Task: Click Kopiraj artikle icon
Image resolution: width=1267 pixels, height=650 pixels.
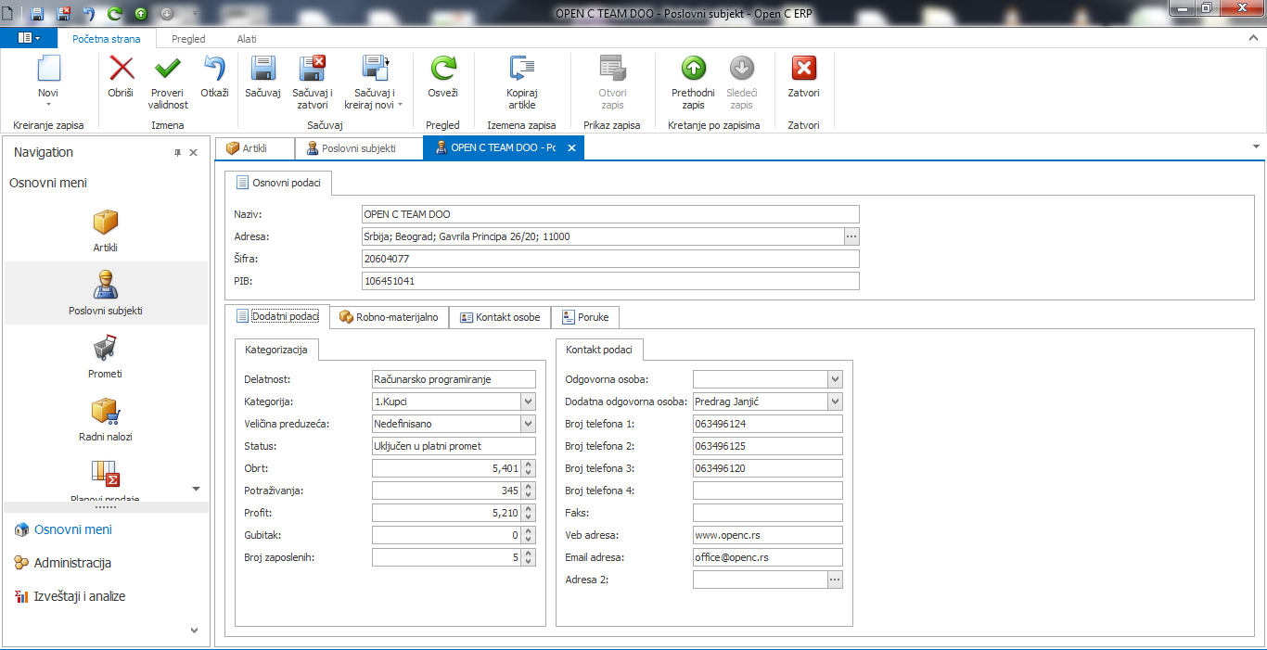Action: coord(522,69)
